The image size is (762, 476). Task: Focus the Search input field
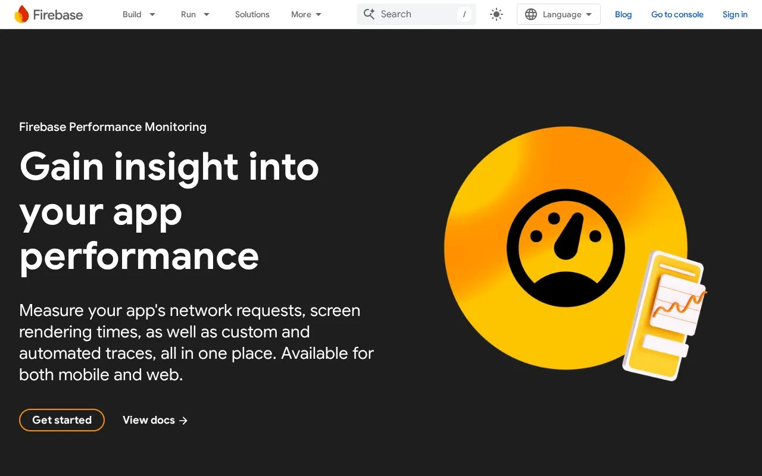pyautogui.click(x=417, y=14)
